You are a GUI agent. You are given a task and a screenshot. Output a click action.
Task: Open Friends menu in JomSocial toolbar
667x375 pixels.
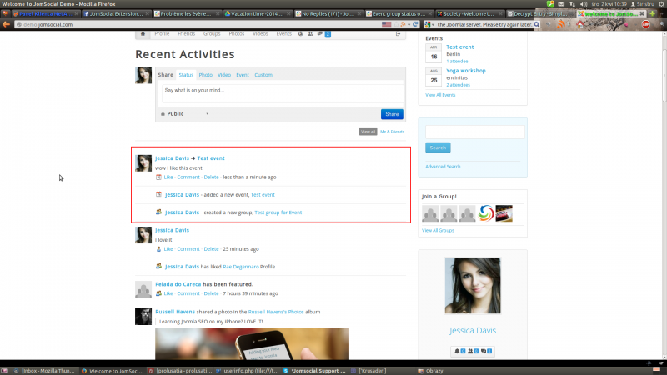coord(186,34)
